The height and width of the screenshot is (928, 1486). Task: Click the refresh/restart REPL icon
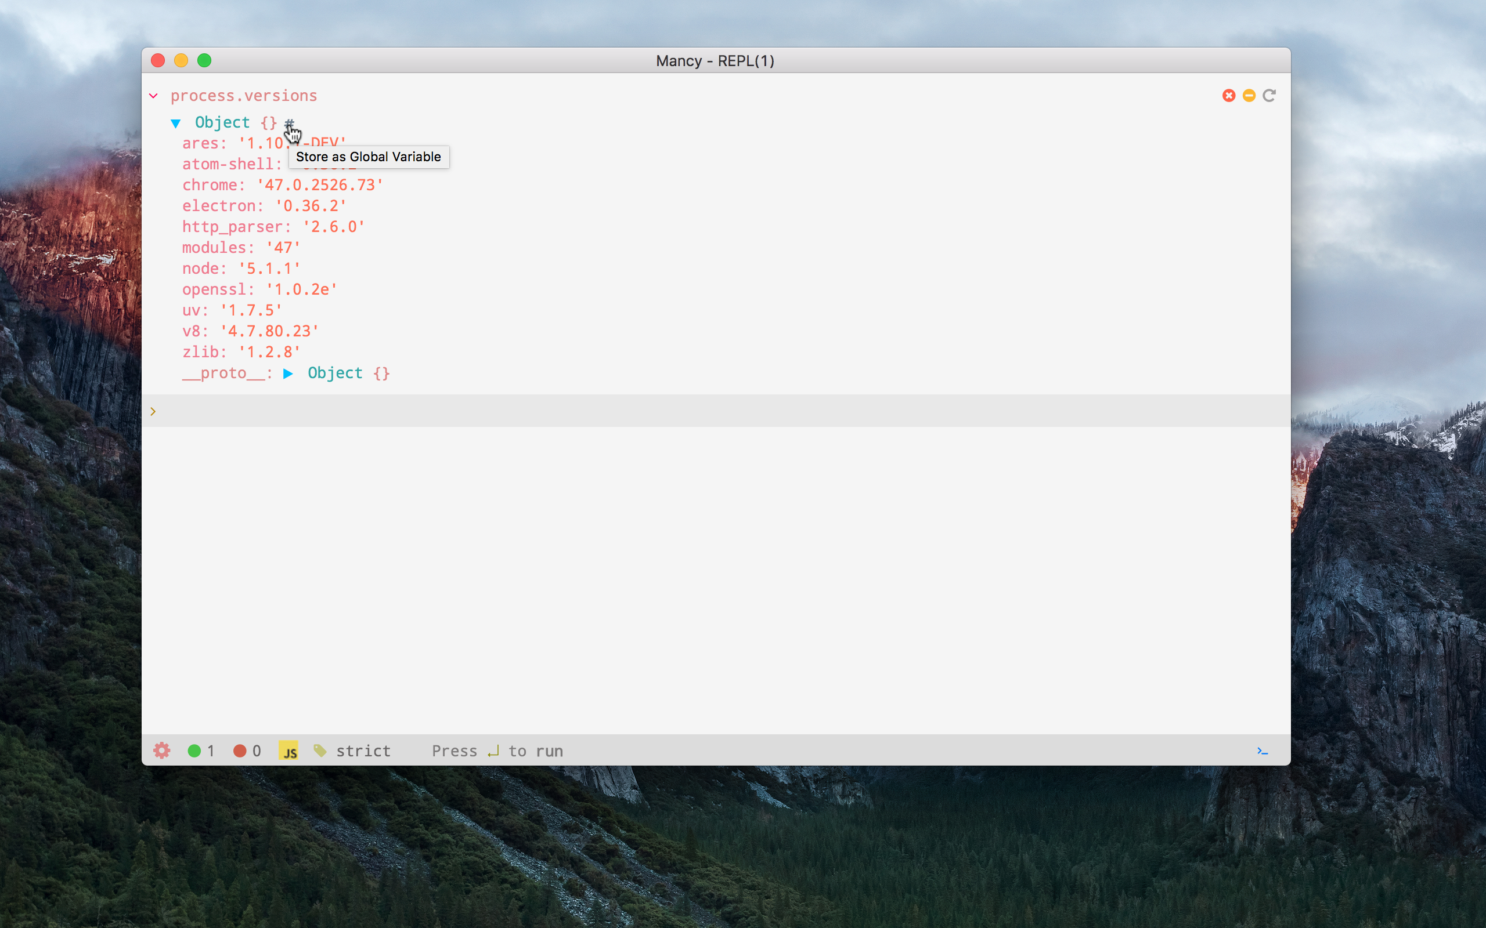(x=1270, y=95)
